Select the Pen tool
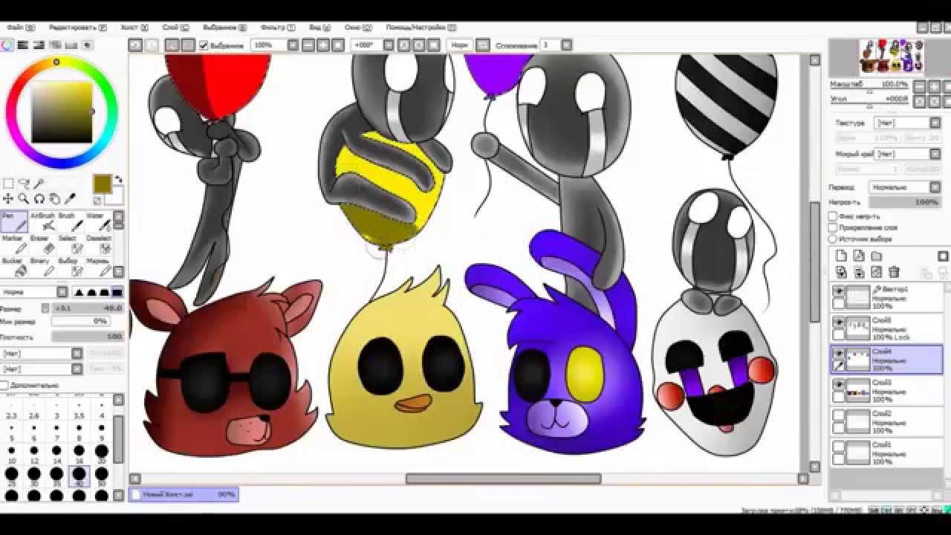The width and height of the screenshot is (951, 535). [x=14, y=222]
